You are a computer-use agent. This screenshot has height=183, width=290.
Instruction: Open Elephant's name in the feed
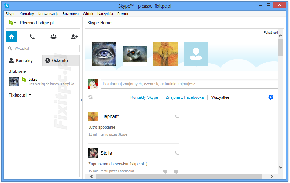[109, 116]
